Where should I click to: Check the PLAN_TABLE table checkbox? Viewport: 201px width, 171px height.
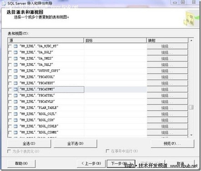(10, 108)
